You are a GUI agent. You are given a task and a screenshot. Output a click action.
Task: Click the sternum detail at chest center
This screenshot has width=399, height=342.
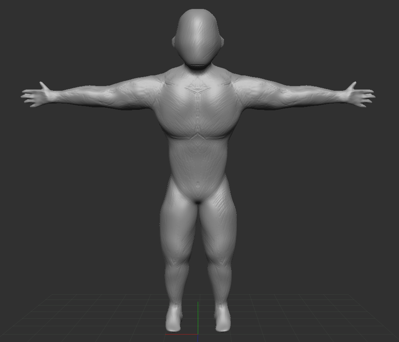coord(198,90)
